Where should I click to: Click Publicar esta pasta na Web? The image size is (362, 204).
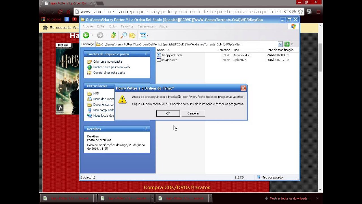point(111,67)
